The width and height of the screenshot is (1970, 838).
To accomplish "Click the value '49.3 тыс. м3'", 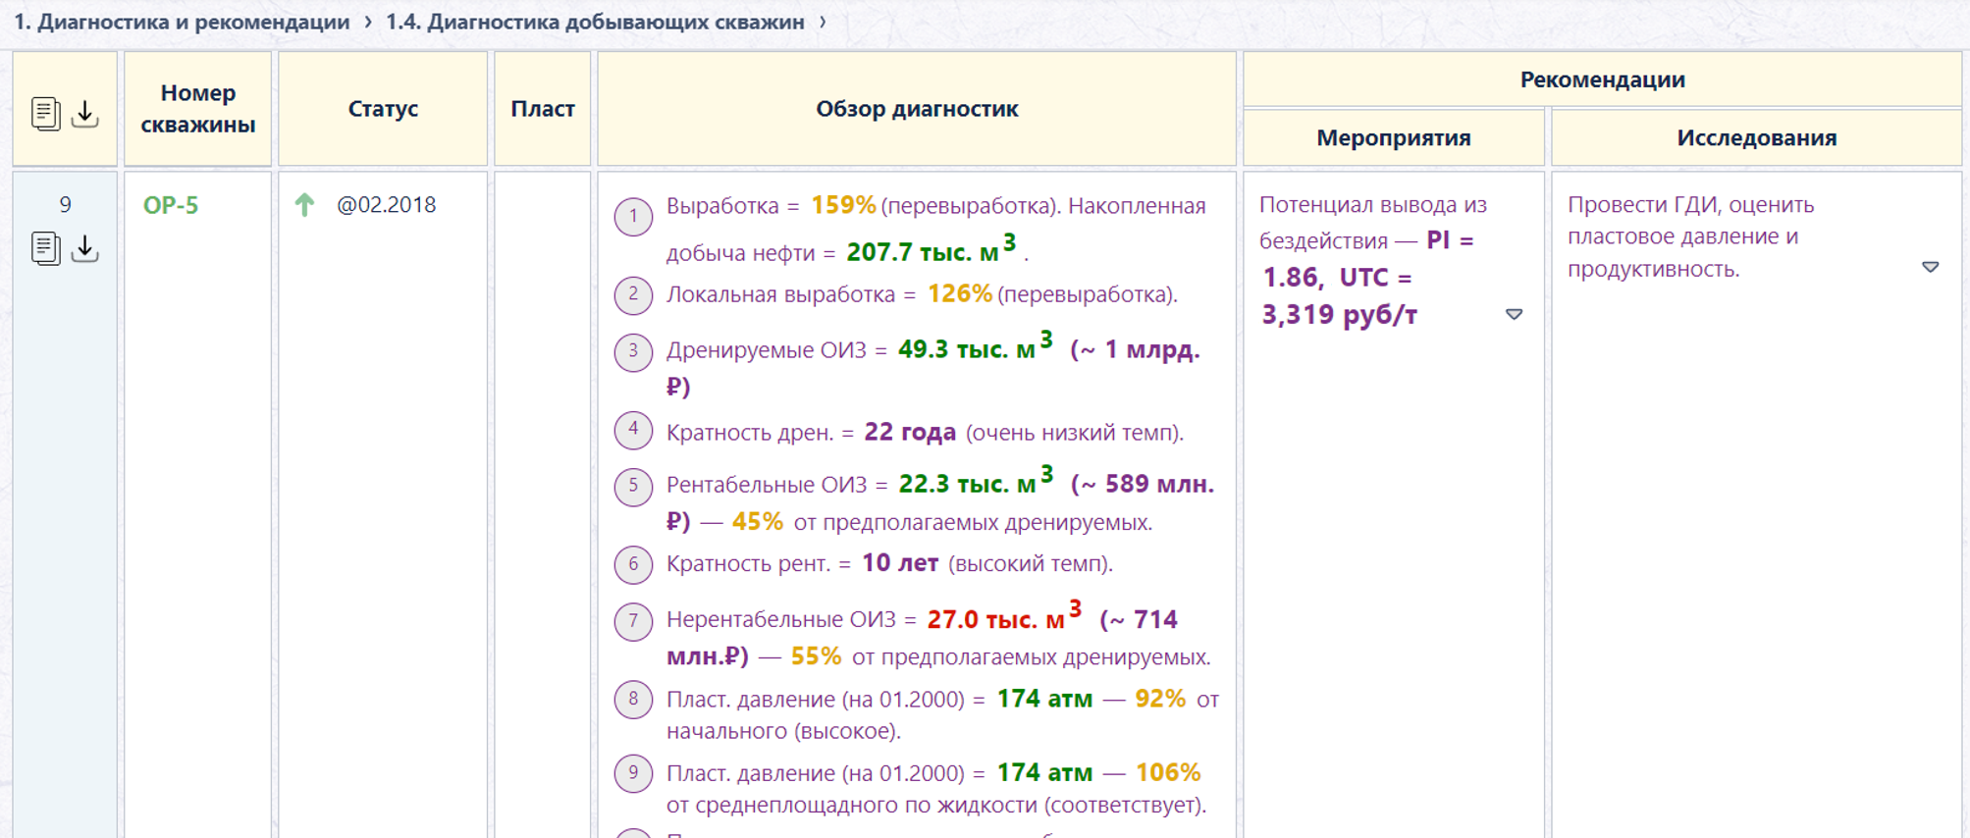I will 976,346.
